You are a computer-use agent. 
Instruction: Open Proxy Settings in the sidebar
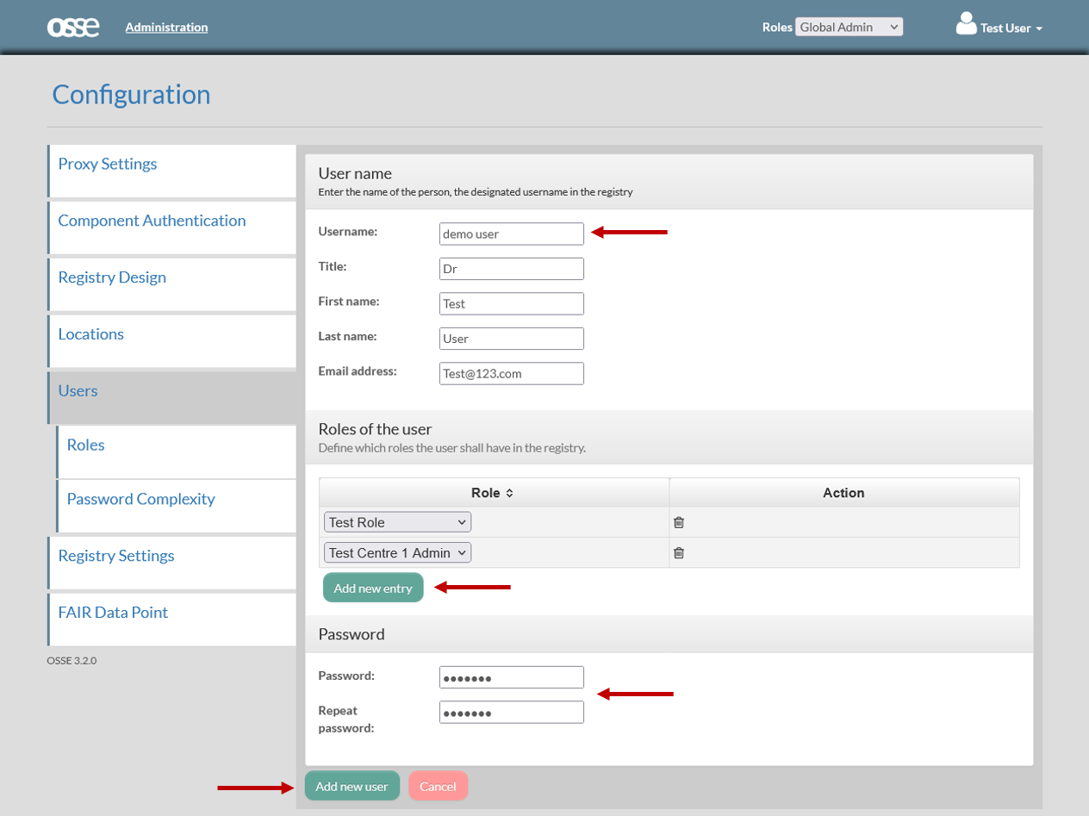(x=172, y=171)
